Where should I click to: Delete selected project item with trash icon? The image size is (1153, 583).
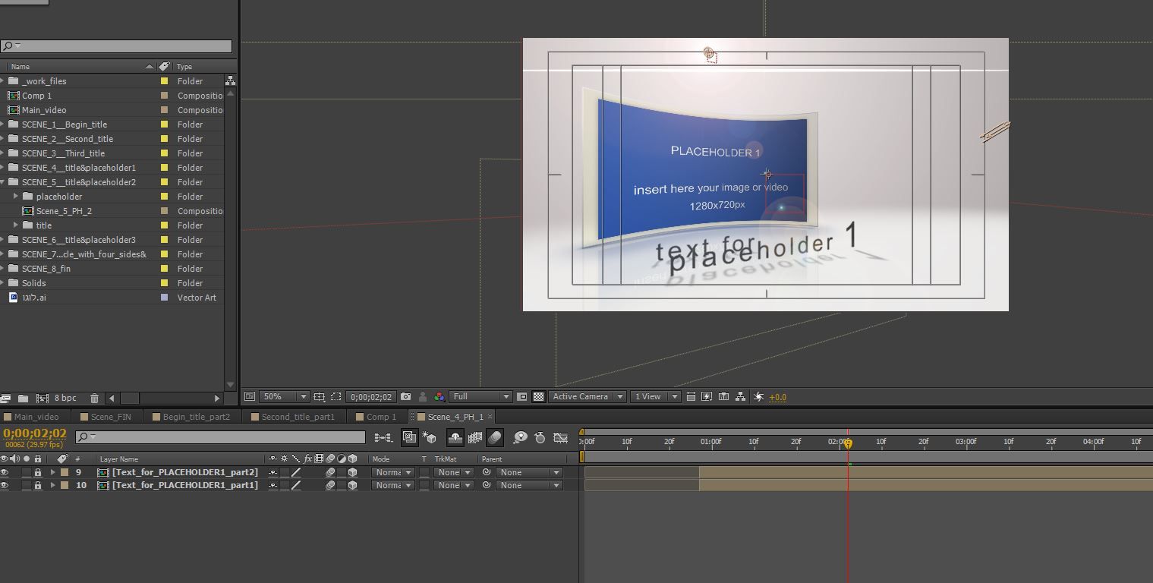[94, 398]
